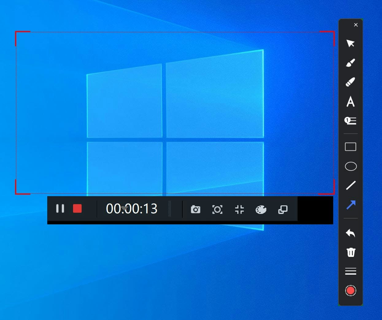Select the numbered steps list tool

[x=350, y=121]
